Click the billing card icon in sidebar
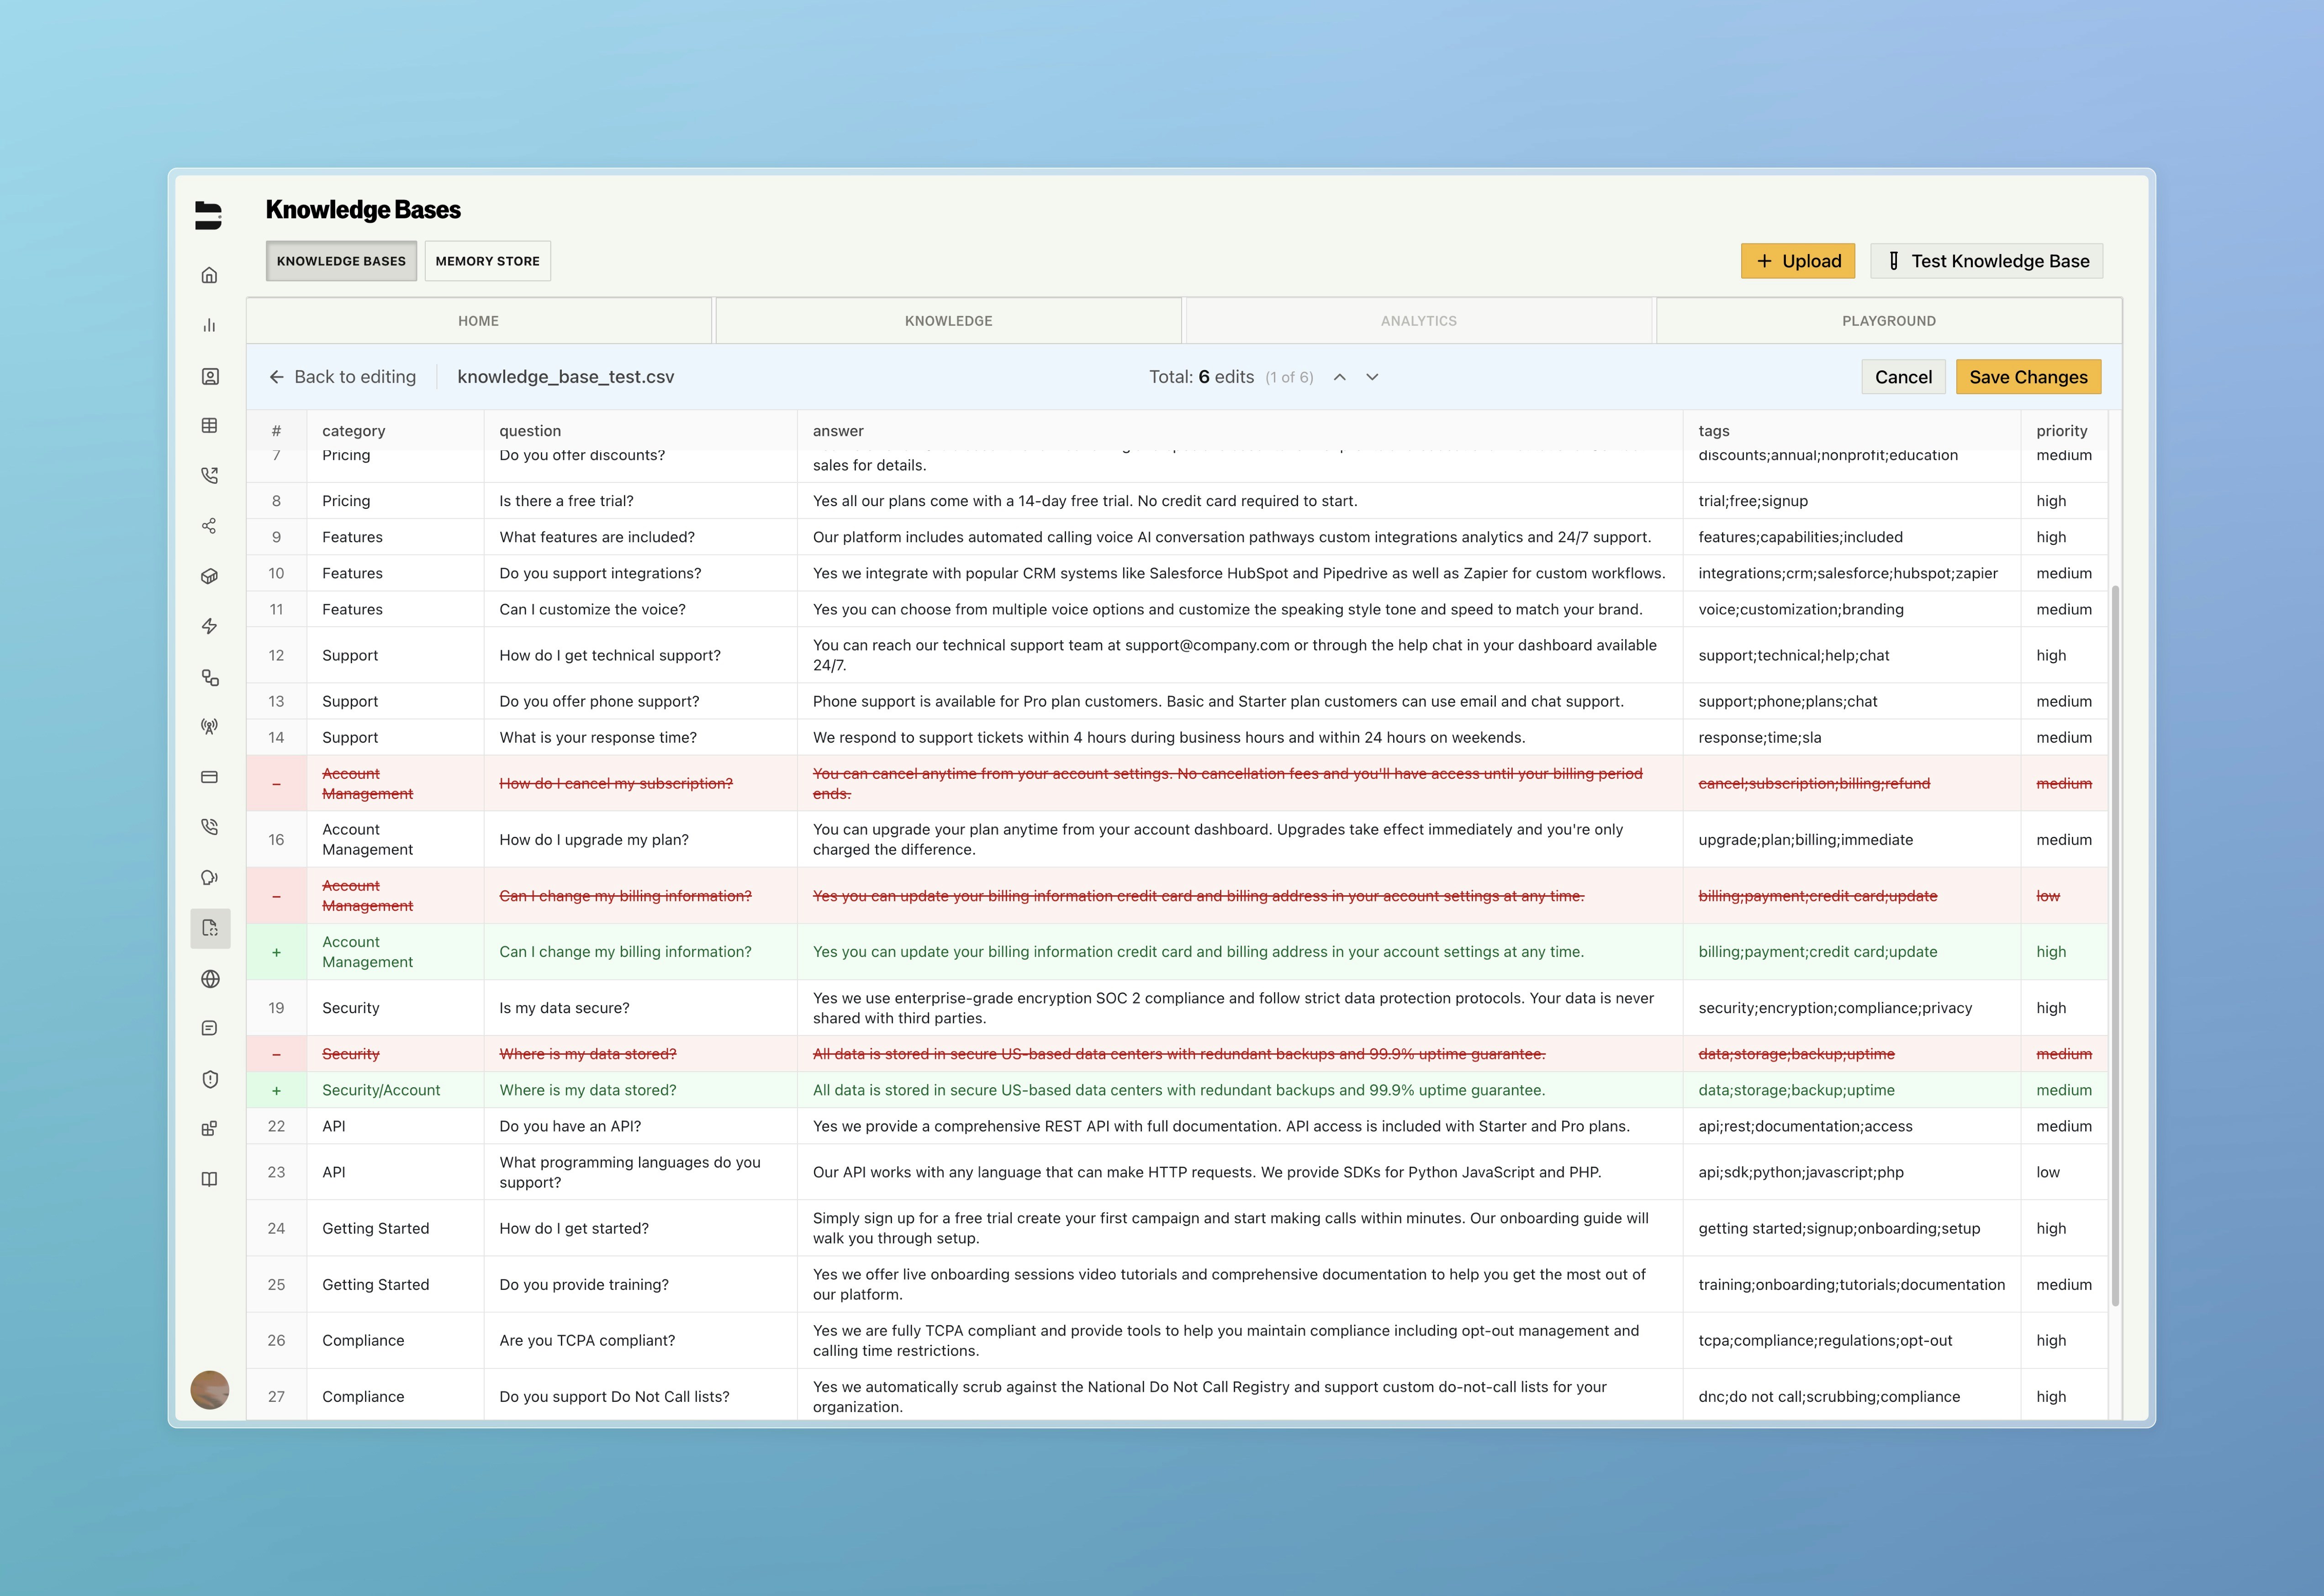The image size is (2324, 1596). (x=210, y=777)
